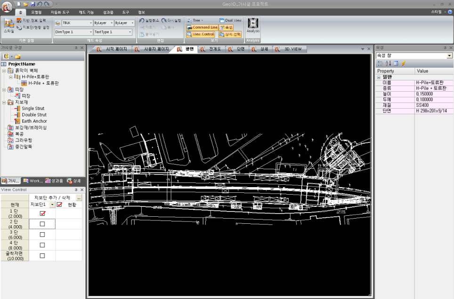Toggle the Command Line button
Image resolution: width=454 pixels, height=299 pixels.
(x=202, y=27)
